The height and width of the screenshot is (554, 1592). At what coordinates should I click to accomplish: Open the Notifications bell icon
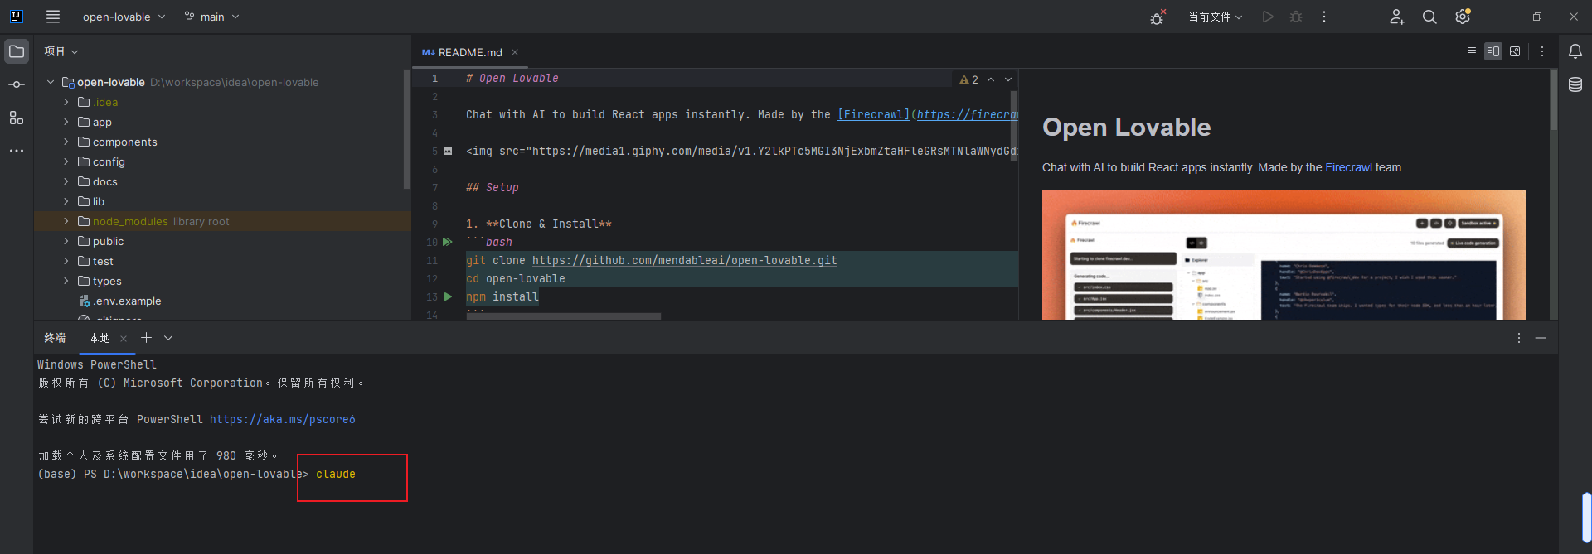1575,51
